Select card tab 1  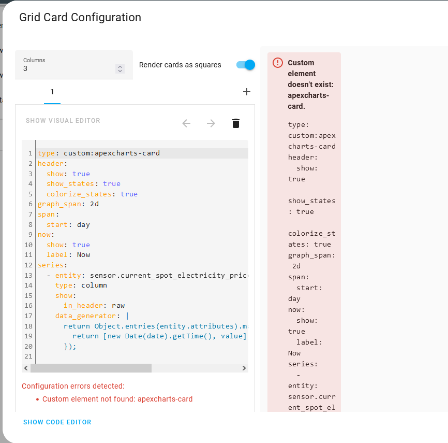click(x=52, y=92)
